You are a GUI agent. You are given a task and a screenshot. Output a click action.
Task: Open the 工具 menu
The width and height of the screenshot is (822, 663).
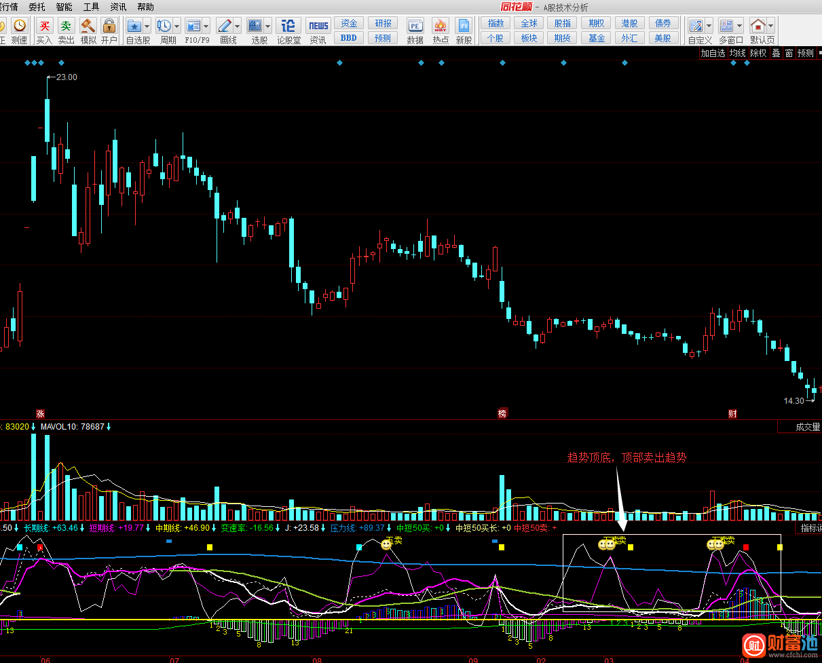(x=91, y=7)
